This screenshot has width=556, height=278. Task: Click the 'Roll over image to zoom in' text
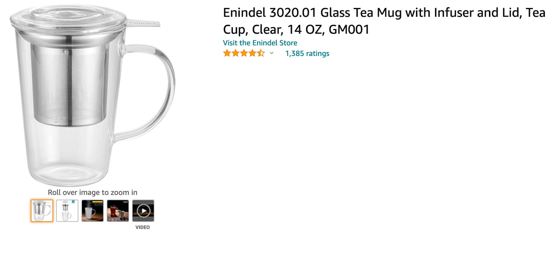tap(92, 193)
